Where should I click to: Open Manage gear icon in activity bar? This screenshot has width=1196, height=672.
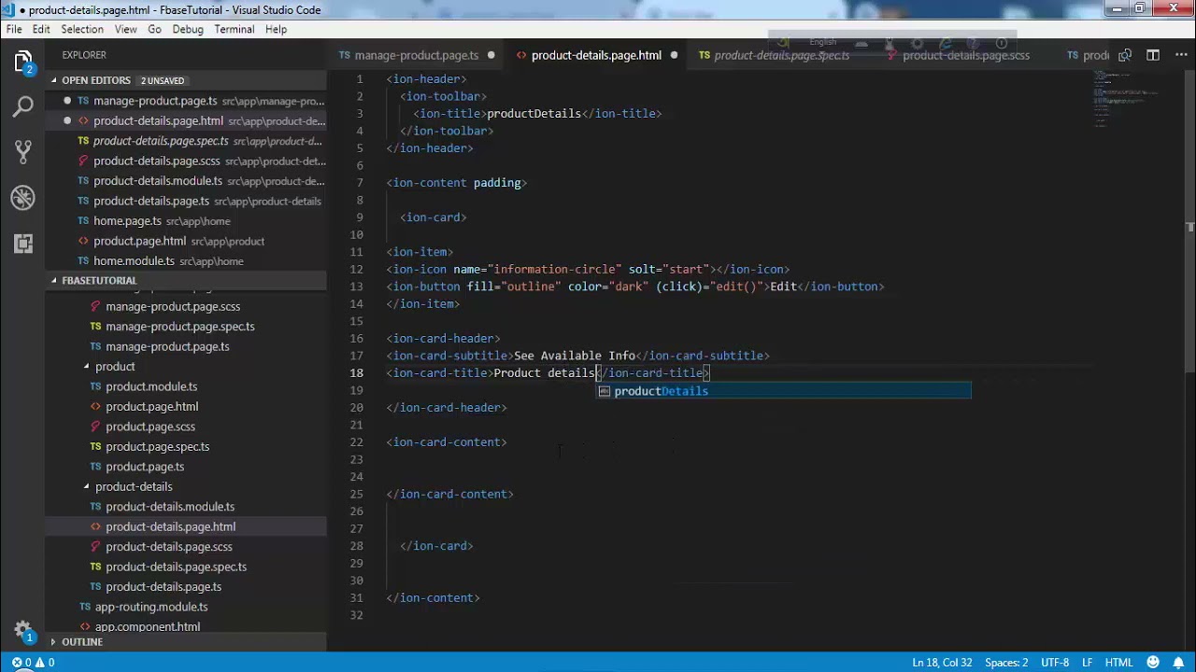tap(22, 630)
